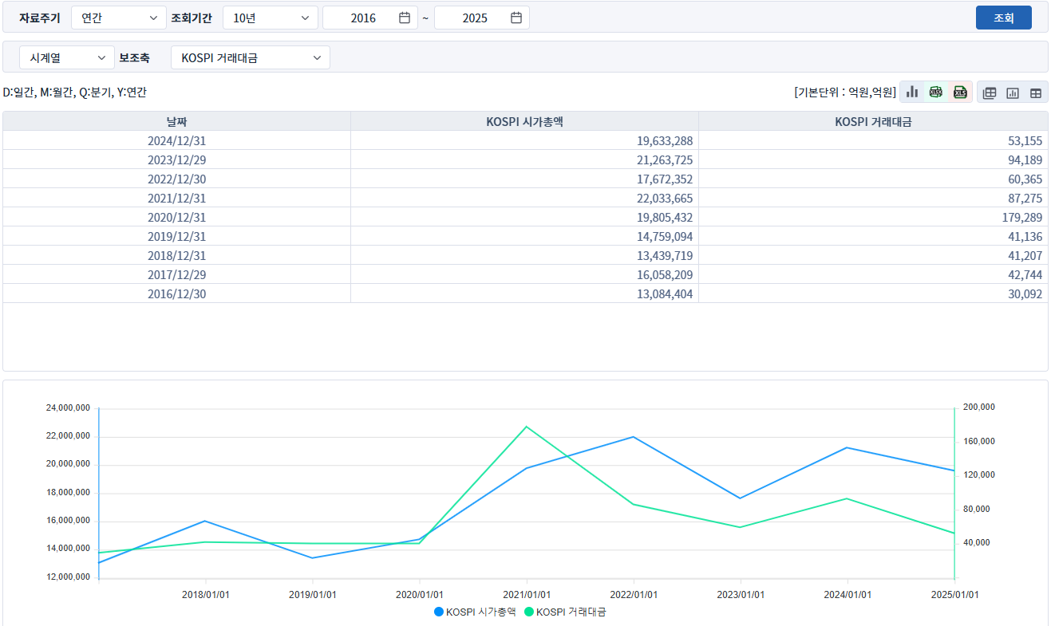Open the 보조축 dropdown showing KOSPI 거래대금
1051x626 pixels.
click(x=251, y=57)
